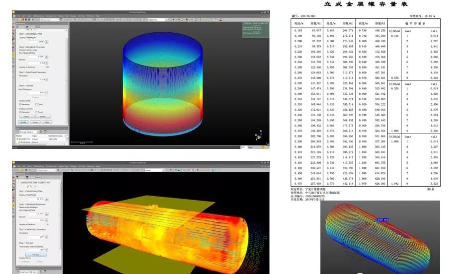Click second icon in upper WorkSpace panel header
The width and height of the screenshot is (458, 274).
pyautogui.click(x=27, y=27)
